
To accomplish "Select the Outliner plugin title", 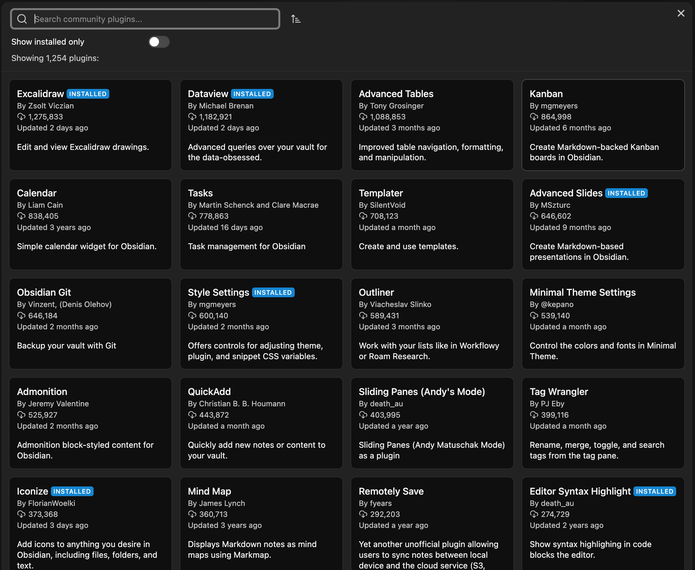I will click(376, 293).
